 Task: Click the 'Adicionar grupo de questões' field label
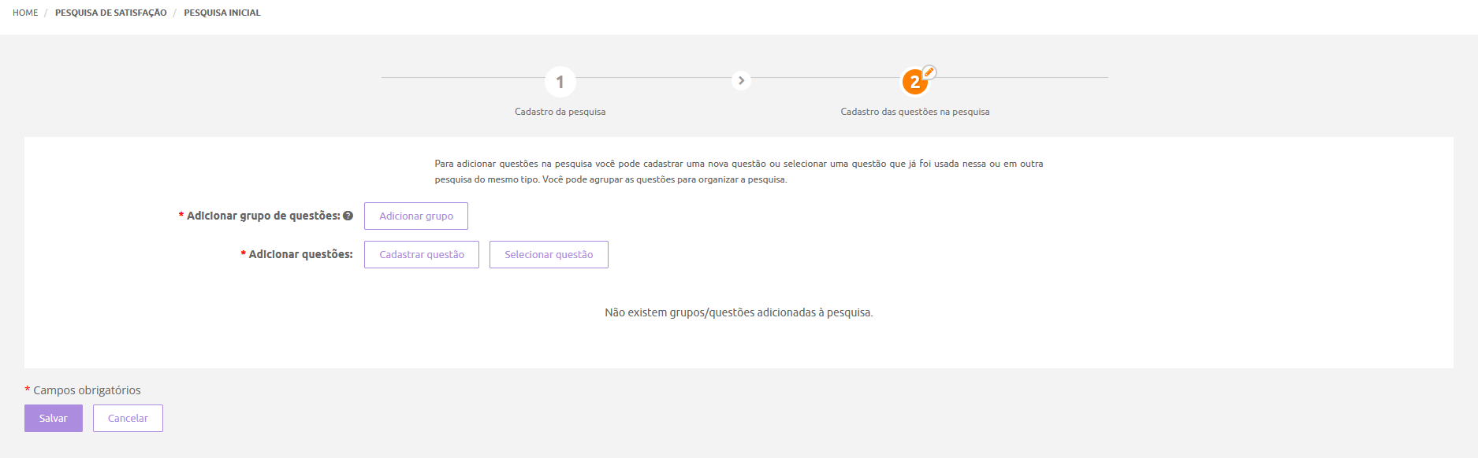(x=262, y=216)
